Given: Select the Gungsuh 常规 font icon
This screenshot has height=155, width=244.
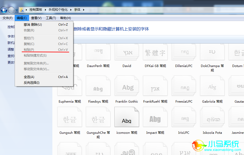Looking at the screenshot, I should [70, 117].
